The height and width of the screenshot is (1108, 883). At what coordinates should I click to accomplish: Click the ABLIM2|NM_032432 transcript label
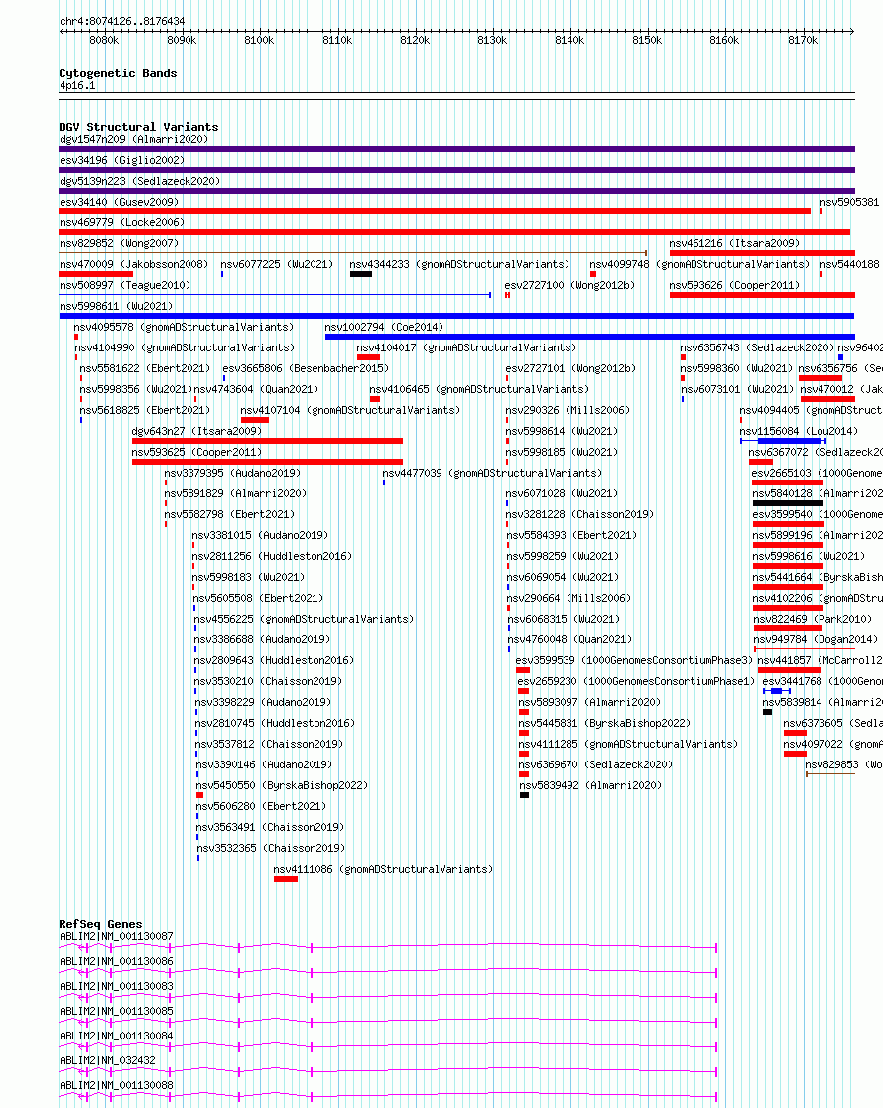click(x=107, y=1060)
